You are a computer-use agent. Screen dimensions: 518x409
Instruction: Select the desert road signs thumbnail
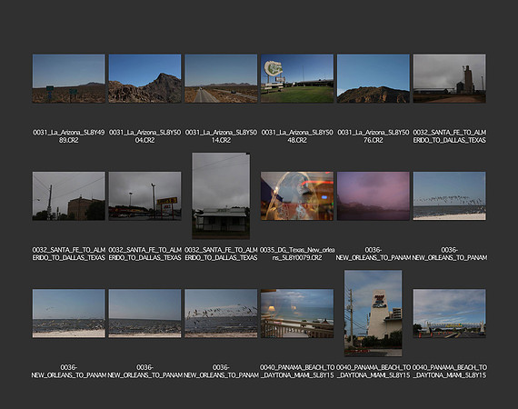click(x=69, y=79)
